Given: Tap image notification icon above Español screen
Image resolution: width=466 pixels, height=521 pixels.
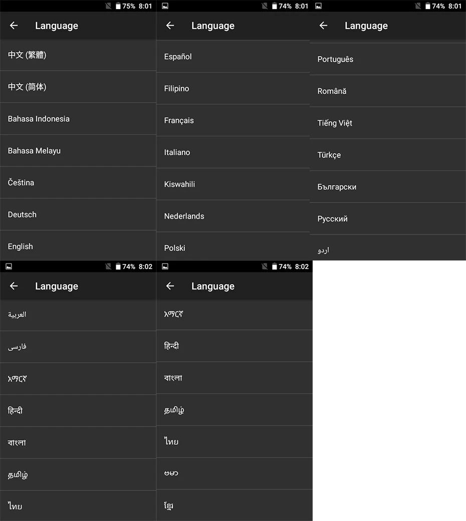Looking at the screenshot, I should click(165, 6).
